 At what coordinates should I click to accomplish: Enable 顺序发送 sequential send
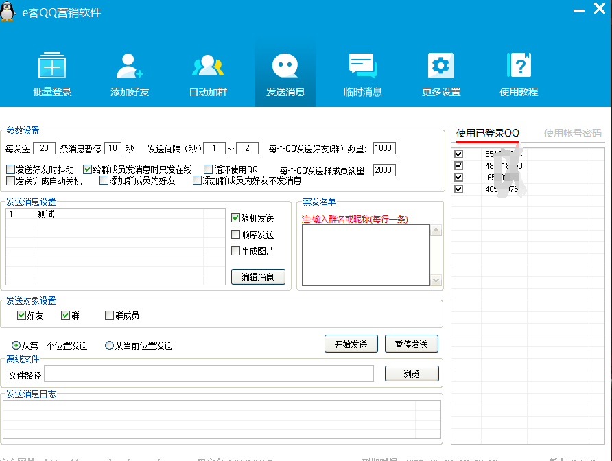coord(235,234)
